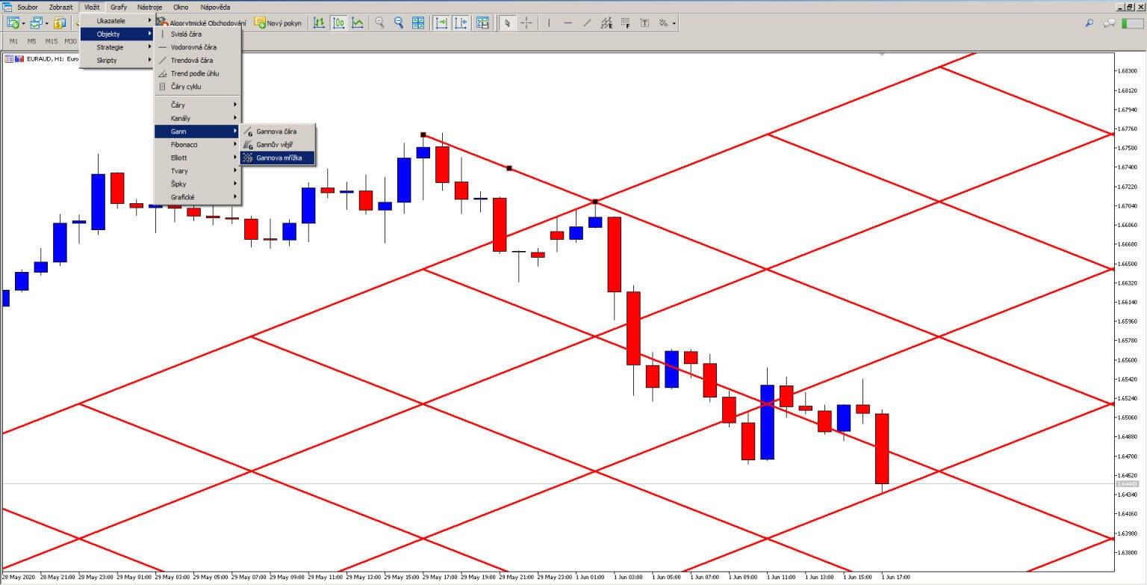Expand the Tvary submenu

point(197,171)
